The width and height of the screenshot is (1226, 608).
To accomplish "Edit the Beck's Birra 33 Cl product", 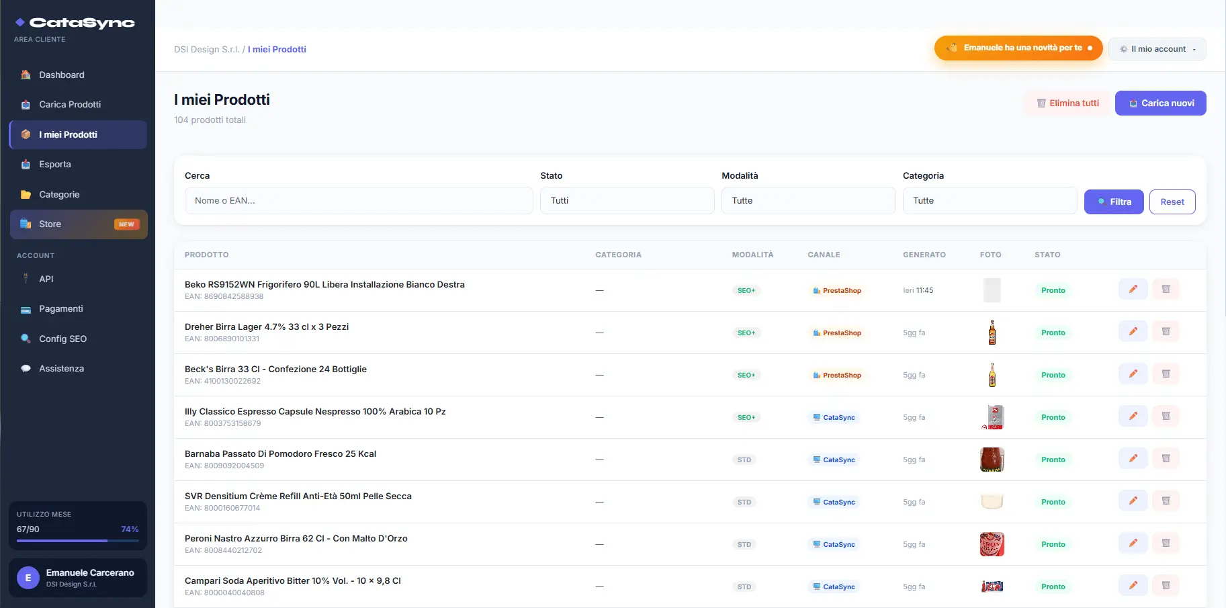I will [x=1133, y=374].
